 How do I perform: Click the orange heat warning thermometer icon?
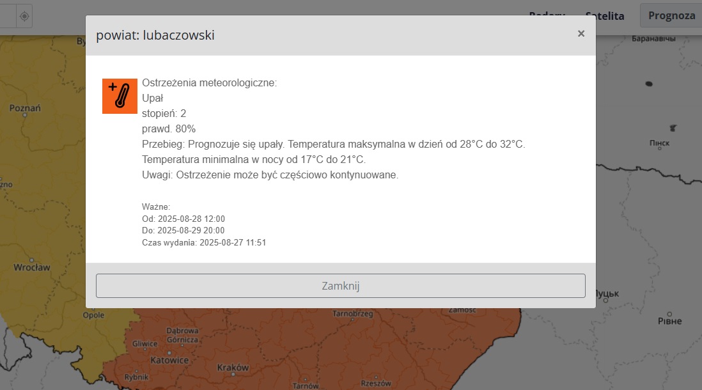[x=120, y=96]
